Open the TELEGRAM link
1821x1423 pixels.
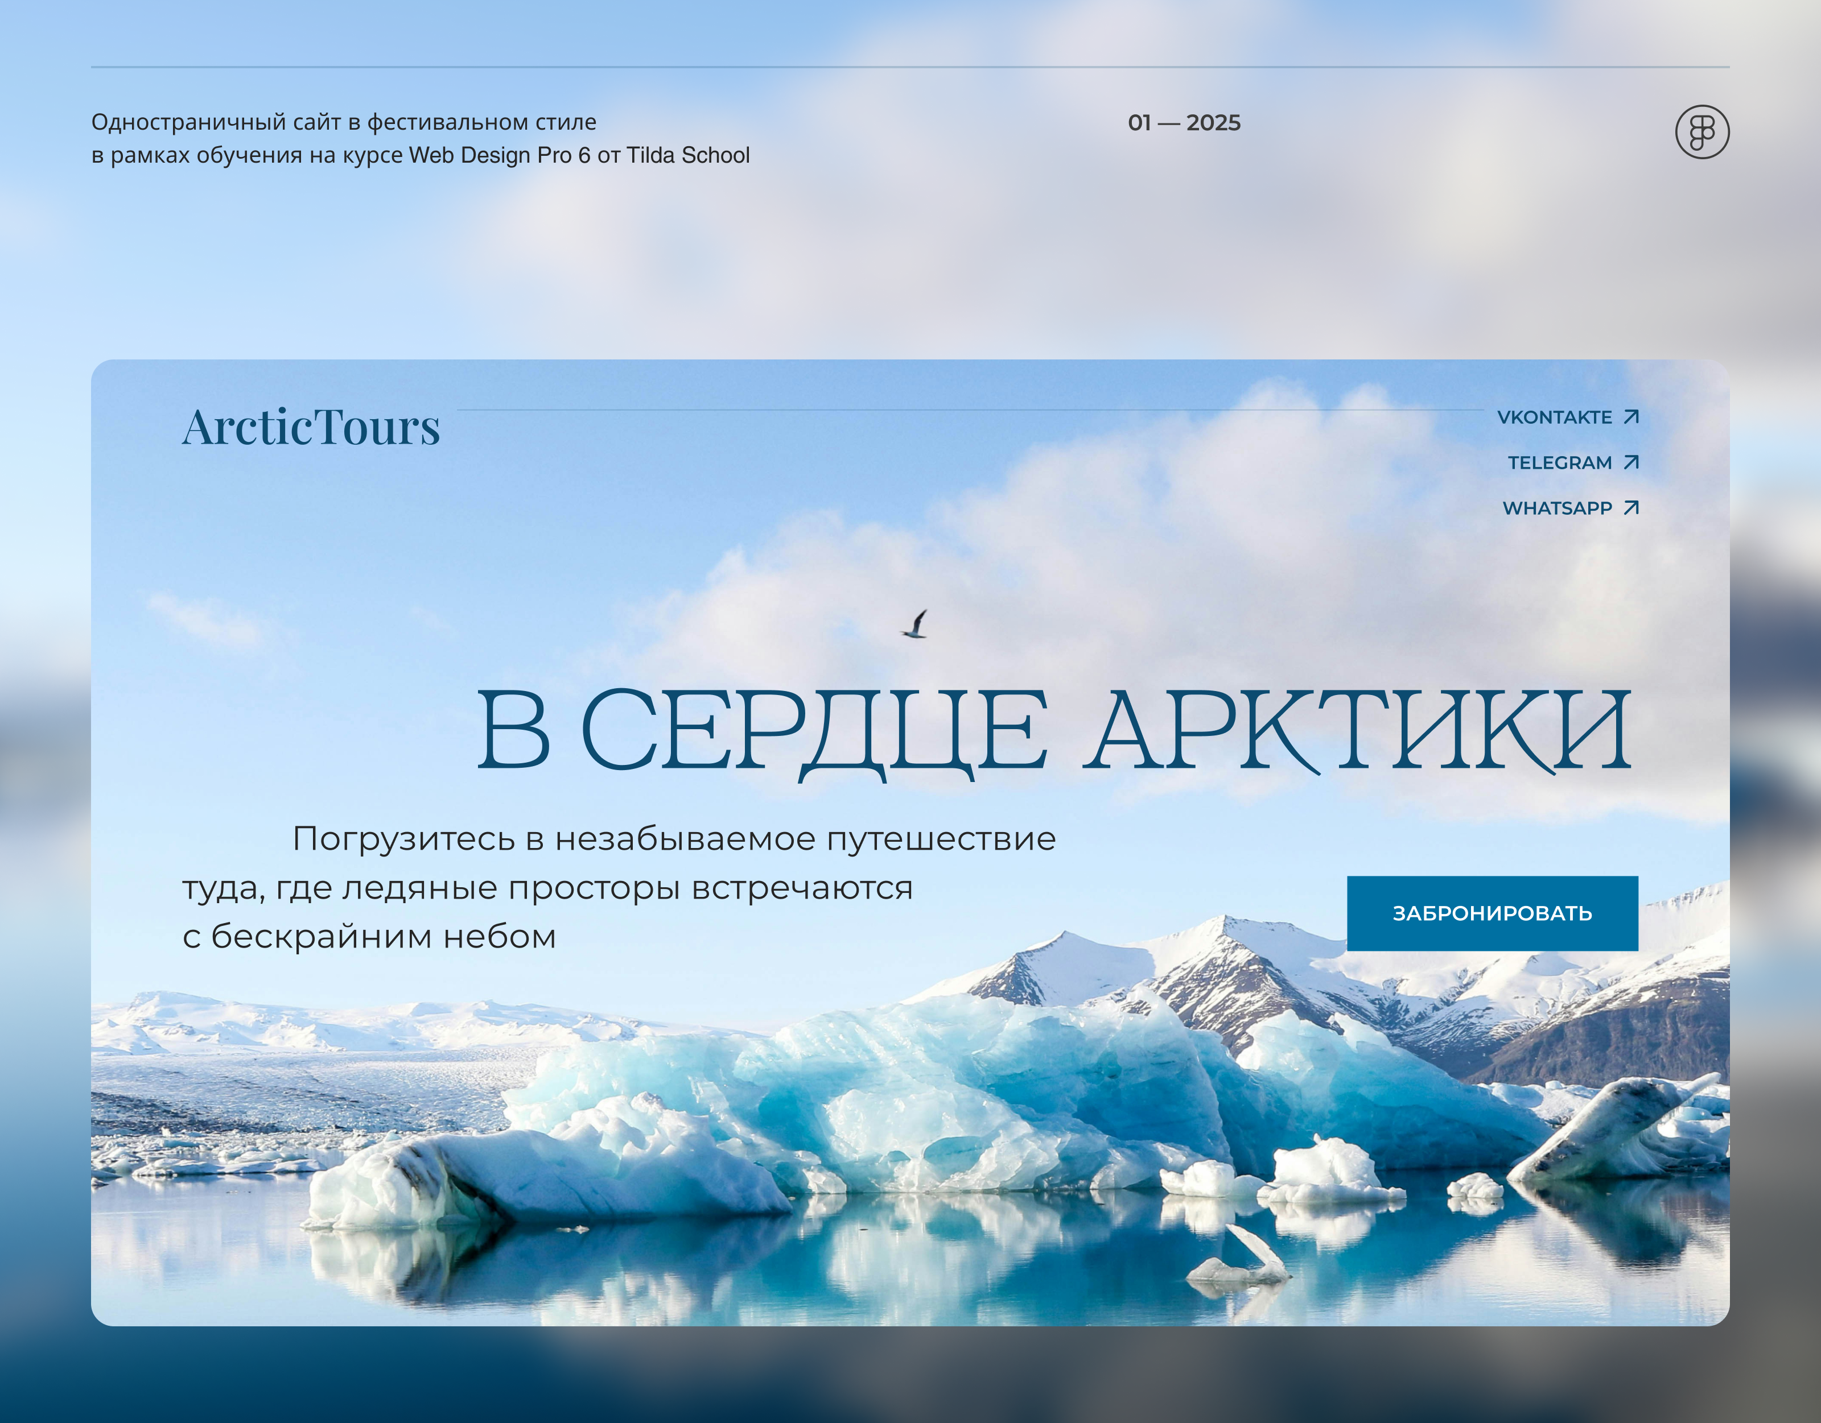point(1559,462)
